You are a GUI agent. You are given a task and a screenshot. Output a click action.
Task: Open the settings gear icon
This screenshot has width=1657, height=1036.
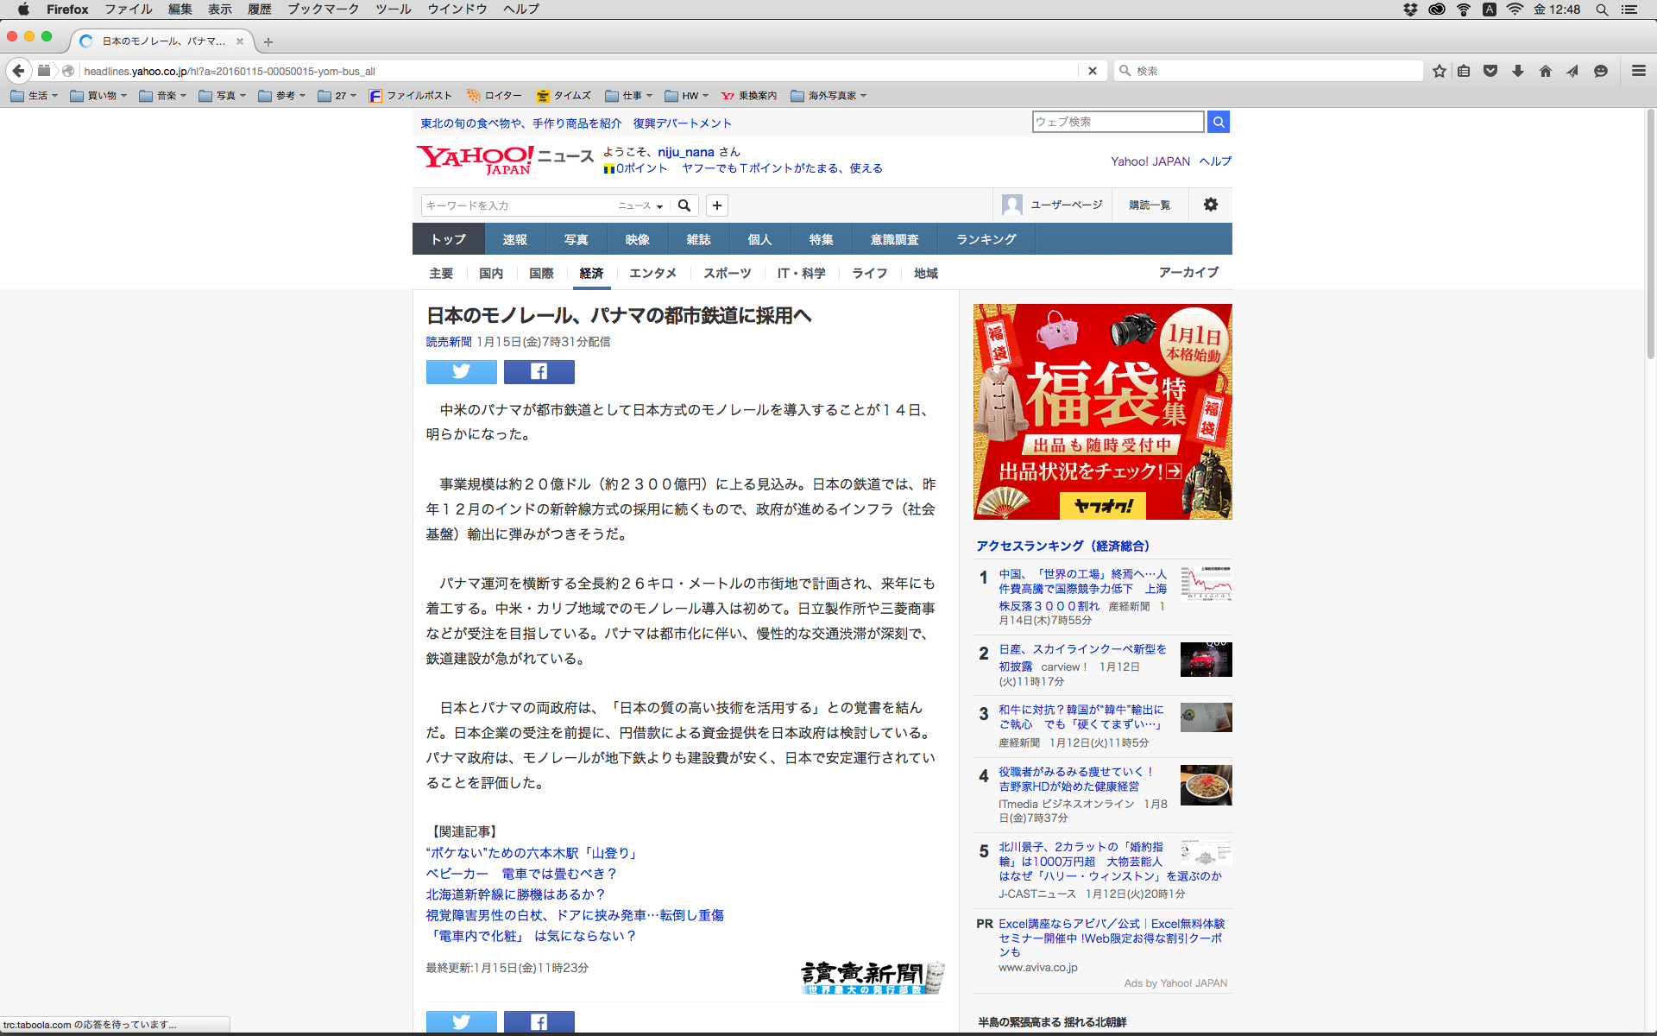click(1210, 205)
